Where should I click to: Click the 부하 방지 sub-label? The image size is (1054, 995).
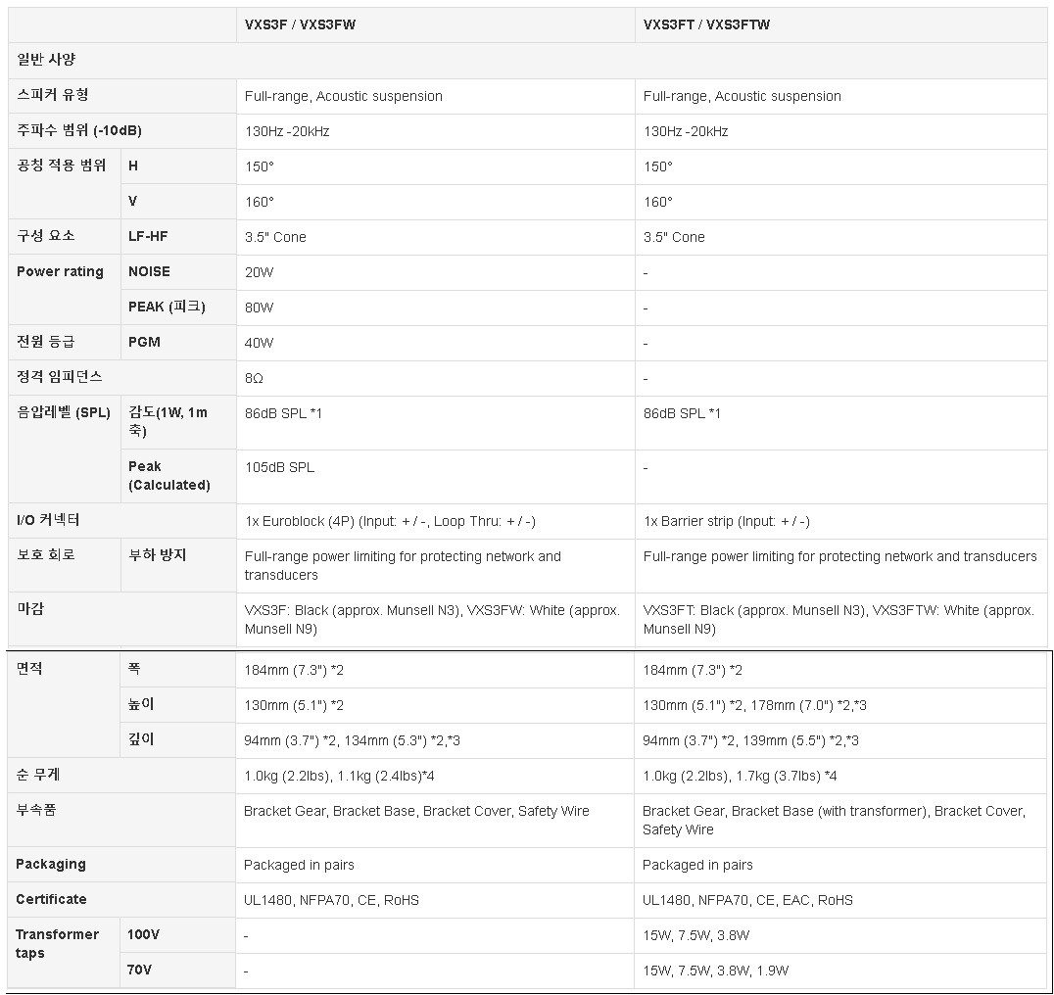(x=158, y=555)
